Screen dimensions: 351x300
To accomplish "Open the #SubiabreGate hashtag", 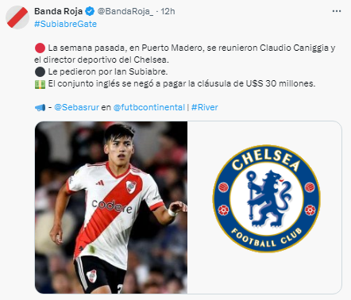I will click(x=66, y=24).
